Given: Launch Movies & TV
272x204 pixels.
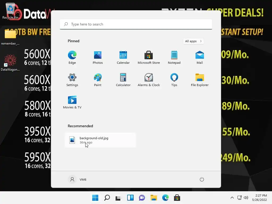Looking at the screenshot, I should tap(72, 102).
